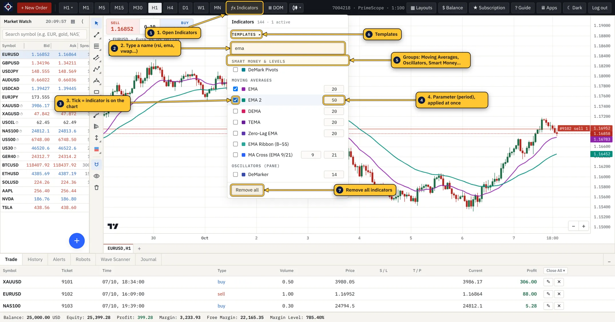Select the wave pattern tool
Screen dimensions: 615x322
96,81
